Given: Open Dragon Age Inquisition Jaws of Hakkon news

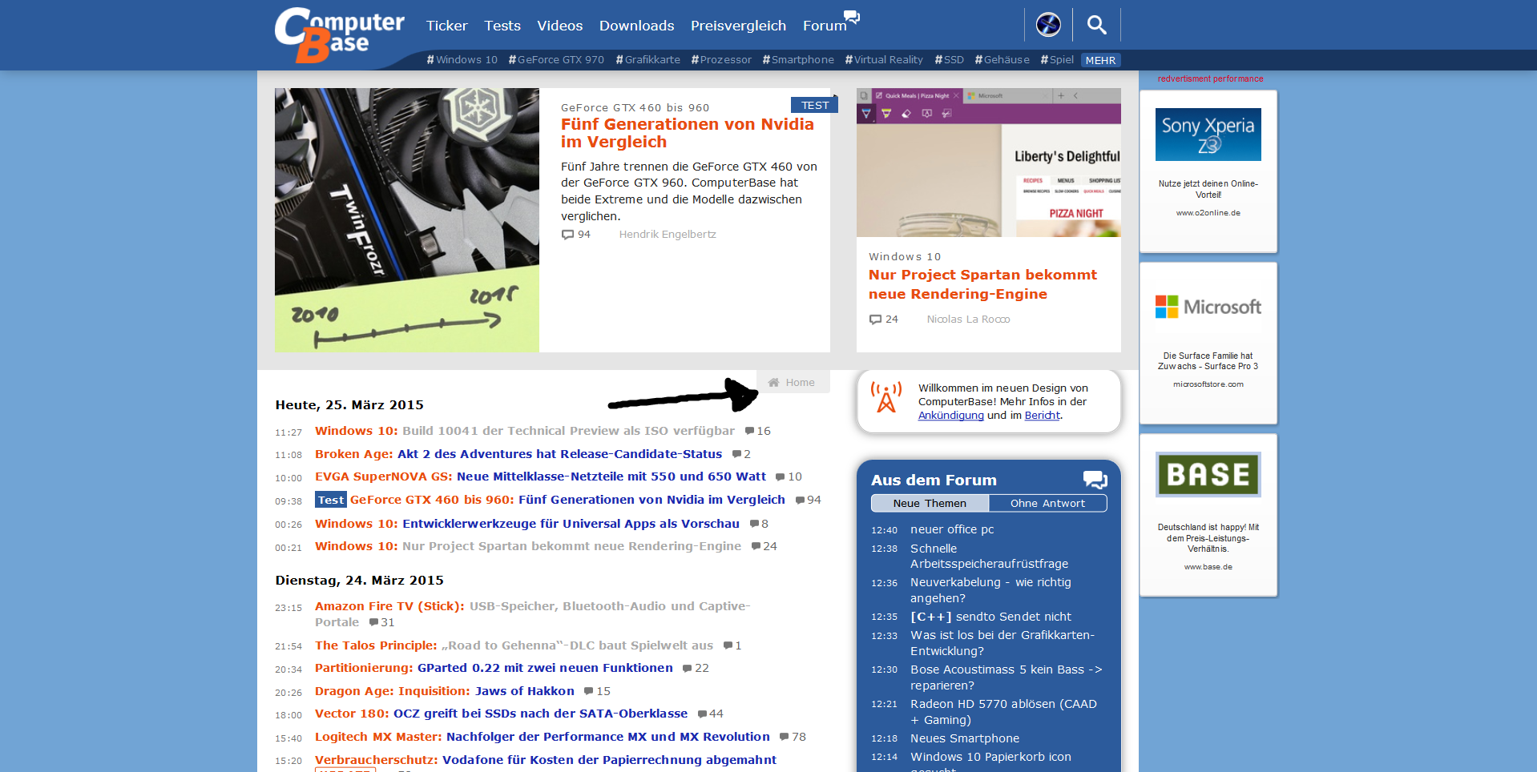Looking at the screenshot, I should 444,691.
